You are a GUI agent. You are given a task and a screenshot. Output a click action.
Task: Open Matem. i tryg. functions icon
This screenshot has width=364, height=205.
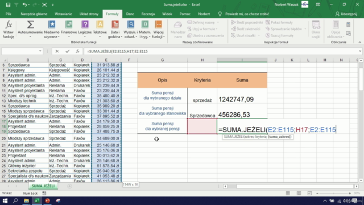coord(145,24)
